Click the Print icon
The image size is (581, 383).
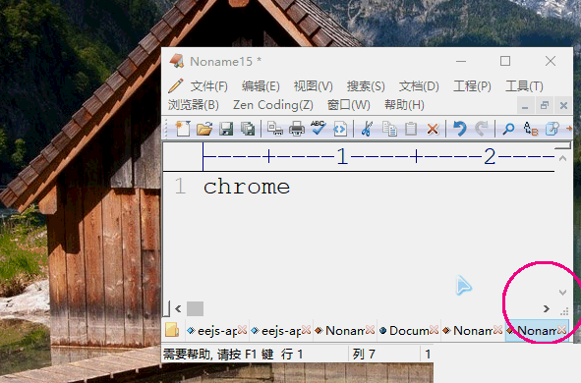(x=297, y=129)
